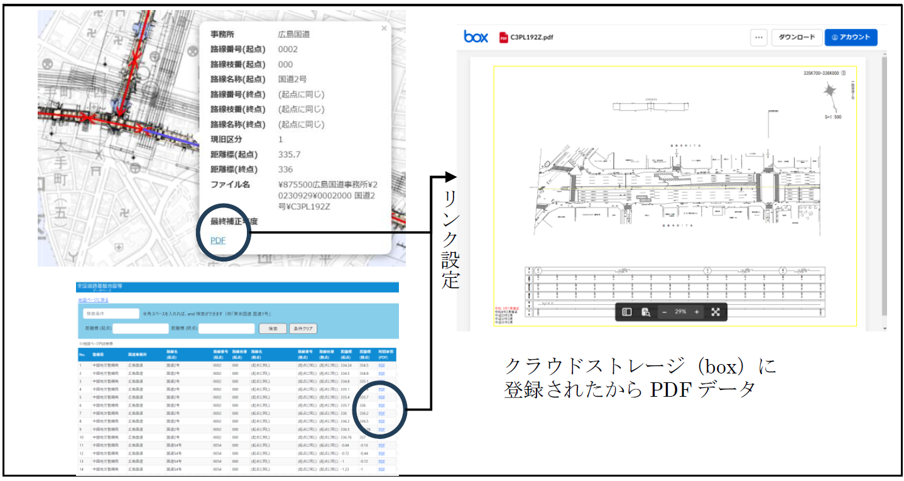Open the more options (…) menu
904x481 pixels.
(759, 38)
